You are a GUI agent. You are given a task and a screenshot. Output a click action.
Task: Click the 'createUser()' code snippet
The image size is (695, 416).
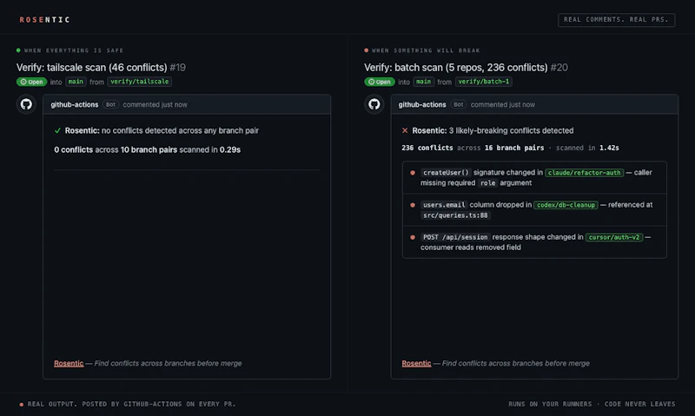(x=446, y=173)
